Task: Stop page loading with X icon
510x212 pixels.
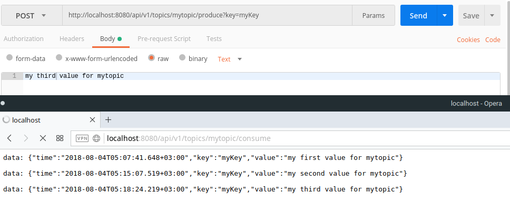Action: (43, 138)
